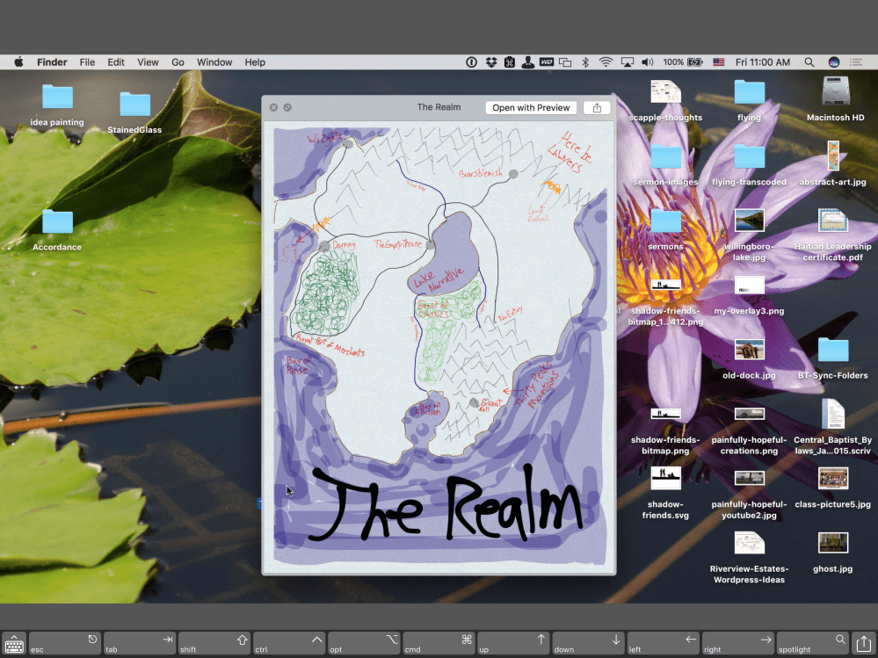
Task: Open the Go menu in Finder
Action: click(178, 62)
